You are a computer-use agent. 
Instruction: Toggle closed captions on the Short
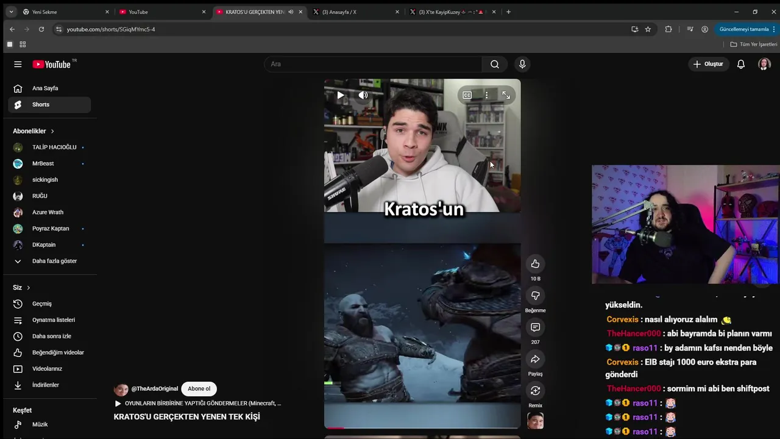click(x=467, y=95)
